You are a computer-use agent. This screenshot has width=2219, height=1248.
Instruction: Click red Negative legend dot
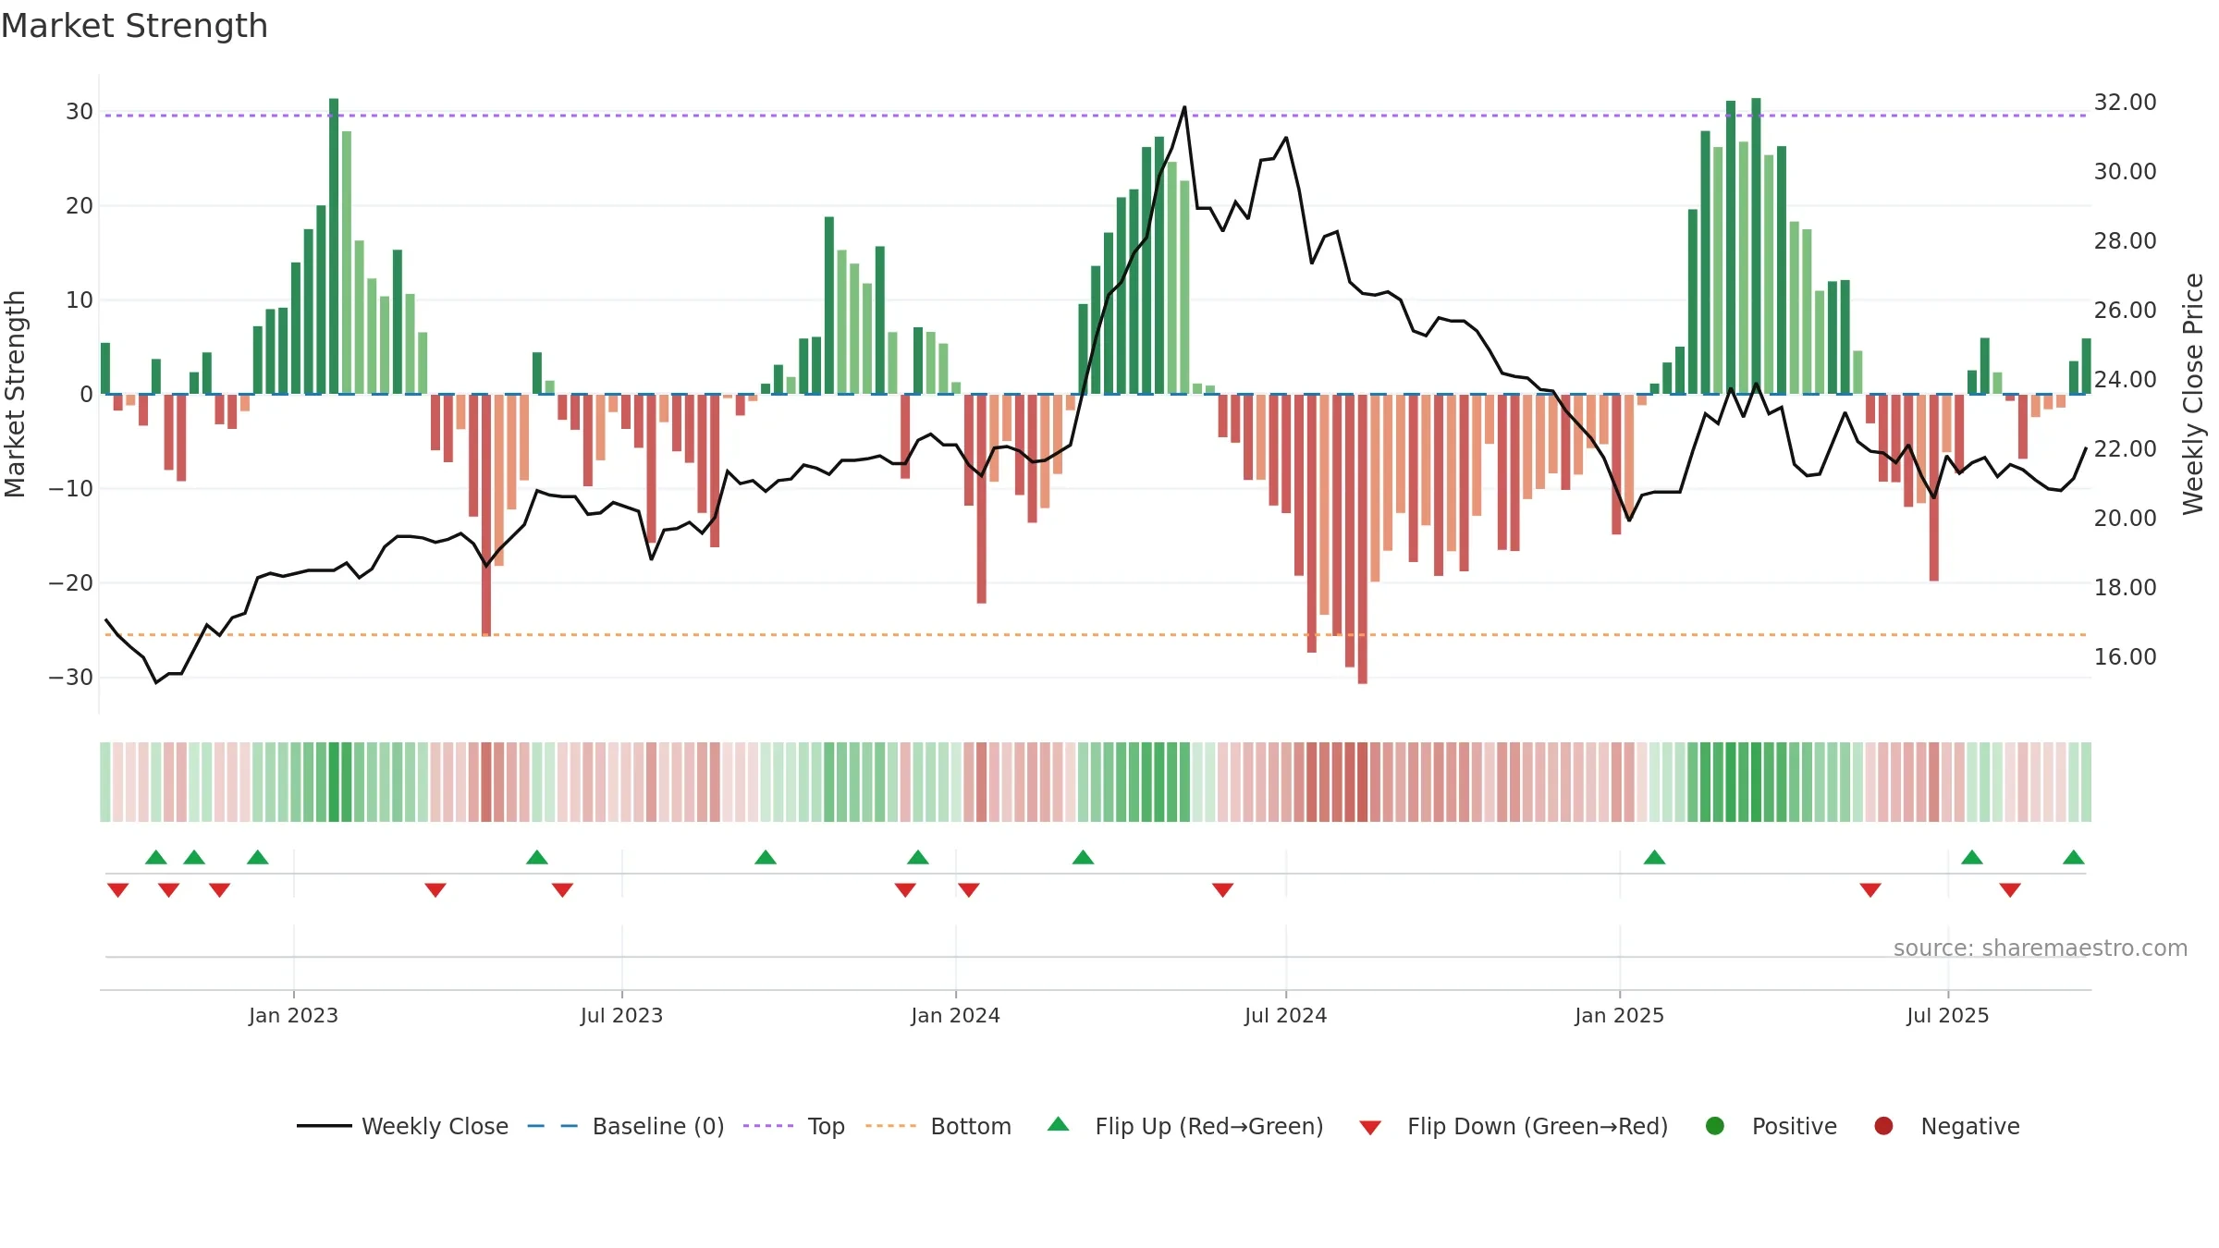click(x=1883, y=1126)
